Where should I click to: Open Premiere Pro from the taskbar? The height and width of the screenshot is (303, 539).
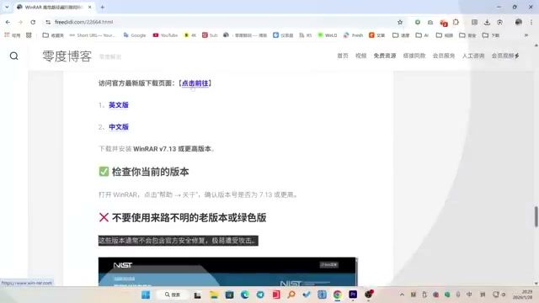coord(353,295)
